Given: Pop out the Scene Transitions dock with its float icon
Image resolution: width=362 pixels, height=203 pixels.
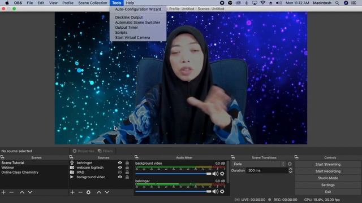Looking at the screenshot, I should pyautogui.click(x=232, y=157).
